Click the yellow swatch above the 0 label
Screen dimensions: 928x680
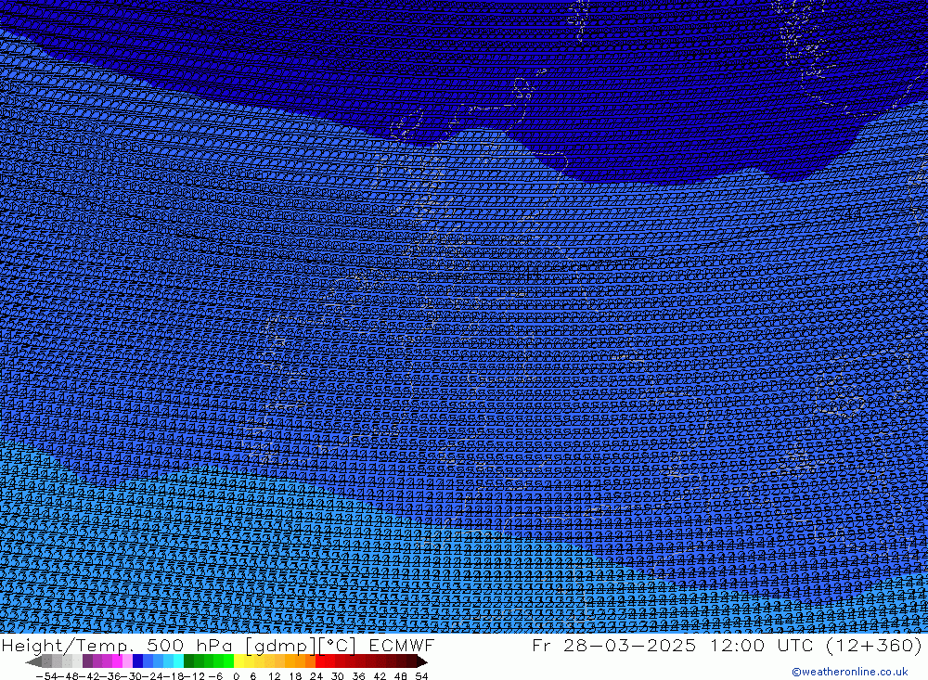pyautogui.click(x=238, y=661)
